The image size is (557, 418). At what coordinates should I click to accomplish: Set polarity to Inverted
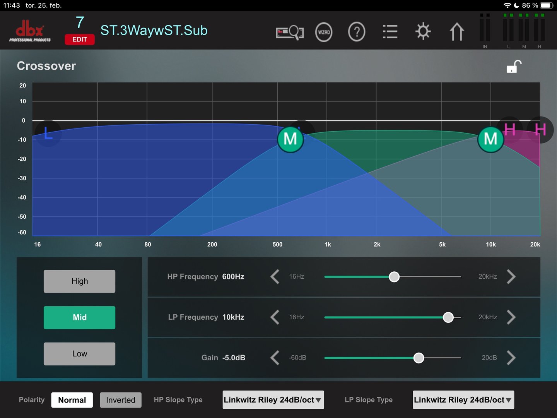tap(121, 400)
